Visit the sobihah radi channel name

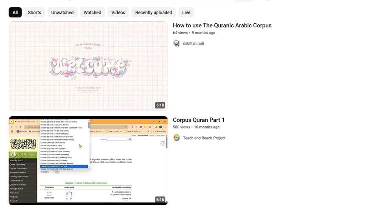coord(194,43)
